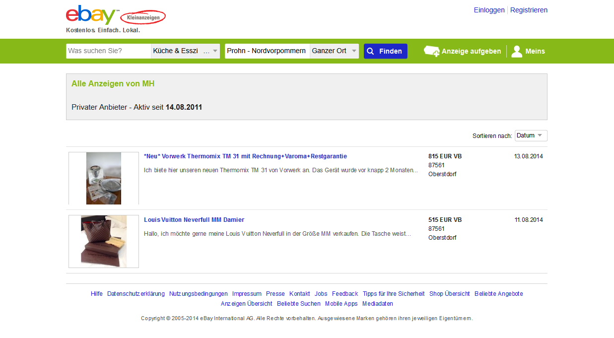Image resolution: width=614 pixels, height=338 pixels.
Task: Open the Einloggen link
Action: tap(489, 10)
